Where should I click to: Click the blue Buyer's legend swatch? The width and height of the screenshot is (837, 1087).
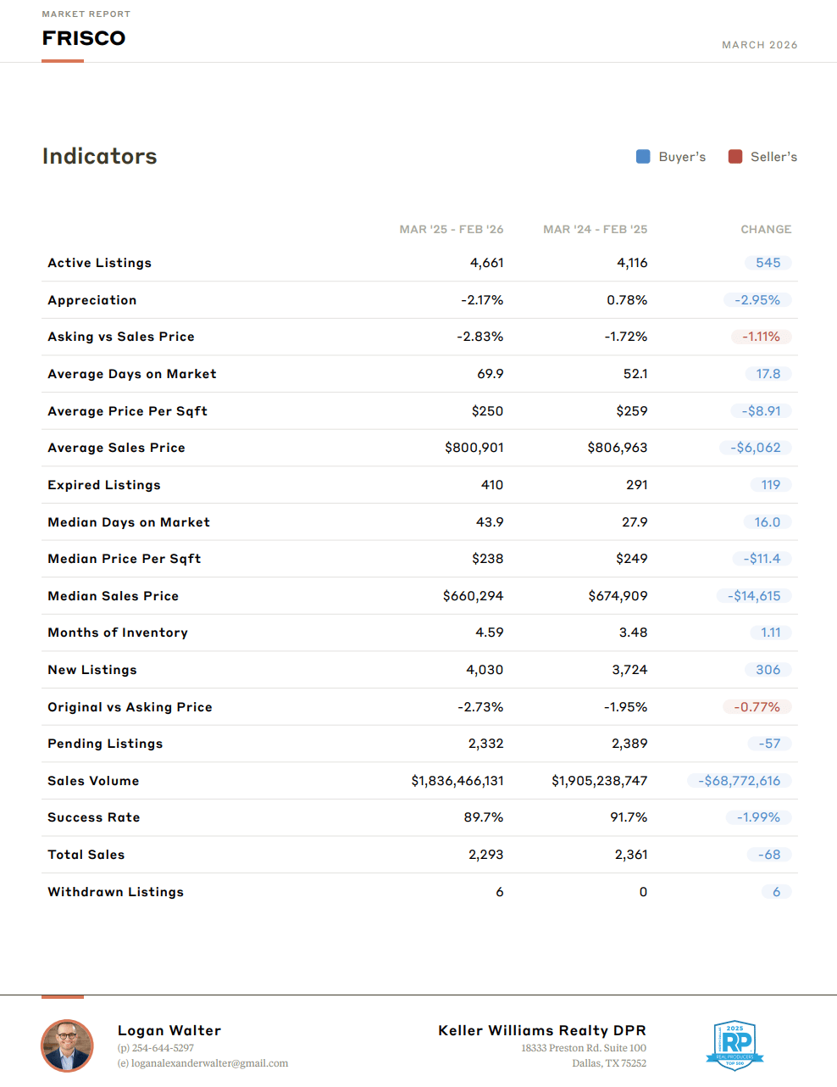(x=643, y=157)
